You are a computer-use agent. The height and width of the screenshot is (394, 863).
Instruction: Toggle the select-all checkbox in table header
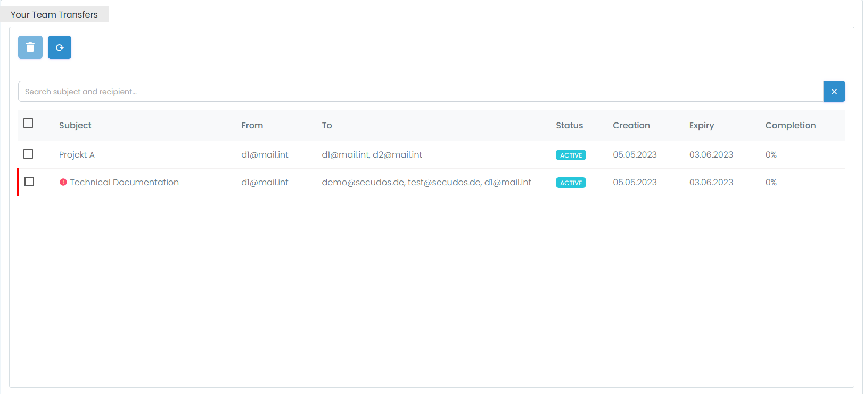(x=29, y=124)
